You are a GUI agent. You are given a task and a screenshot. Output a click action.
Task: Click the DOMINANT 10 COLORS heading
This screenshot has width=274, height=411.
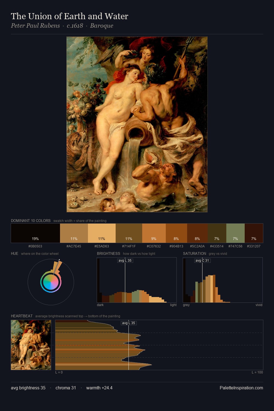coord(31,221)
